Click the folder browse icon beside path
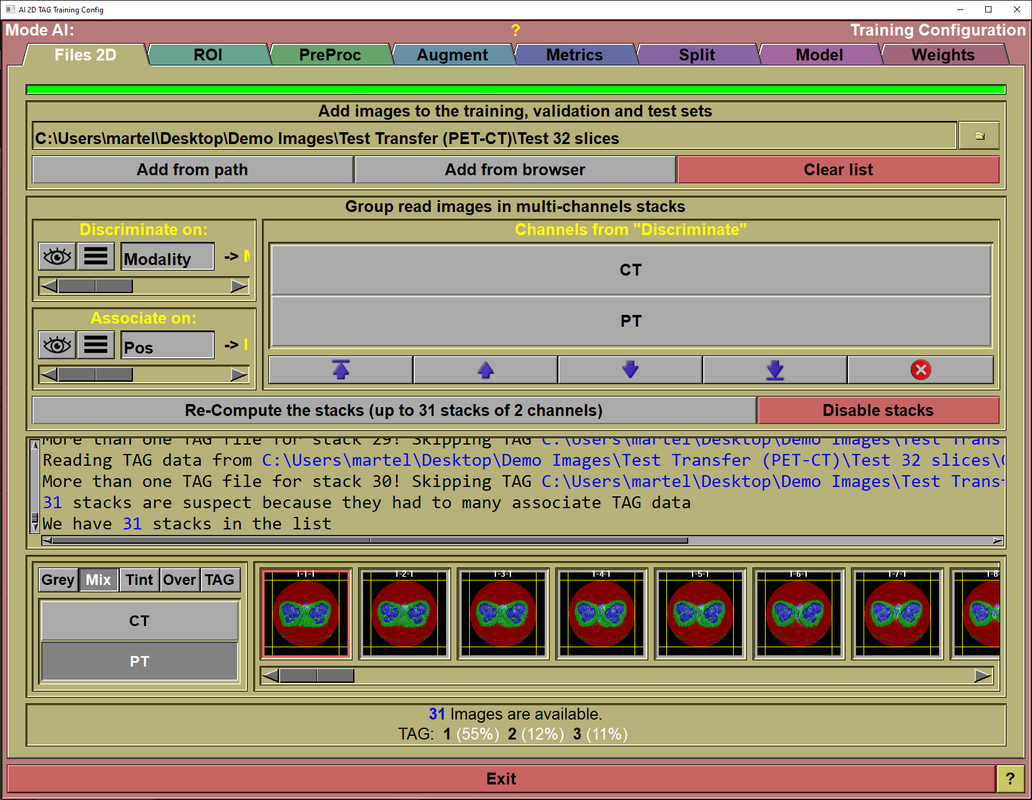Viewport: 1032px width, 800px height. [x=979, y=136]
